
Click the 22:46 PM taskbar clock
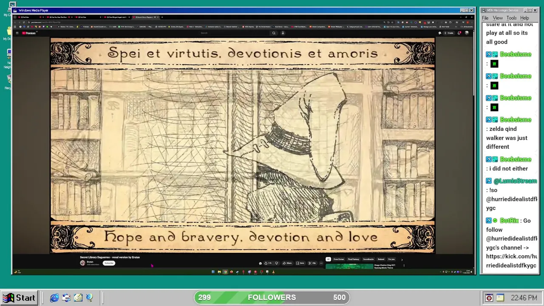524,298
